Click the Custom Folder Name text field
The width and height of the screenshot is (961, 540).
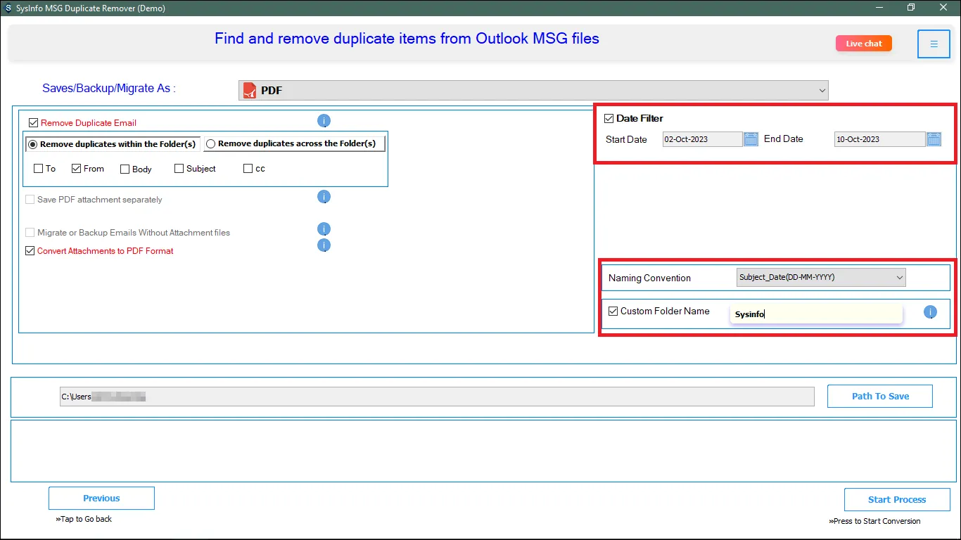pyautogui.click(x=816, y=314)
